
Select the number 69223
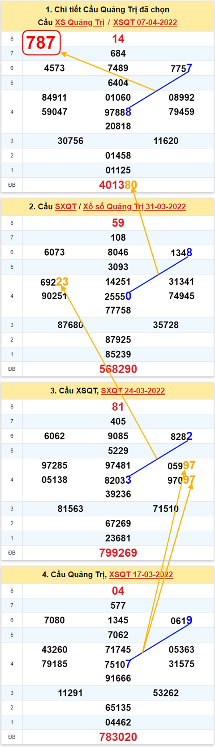pos(54,282)
